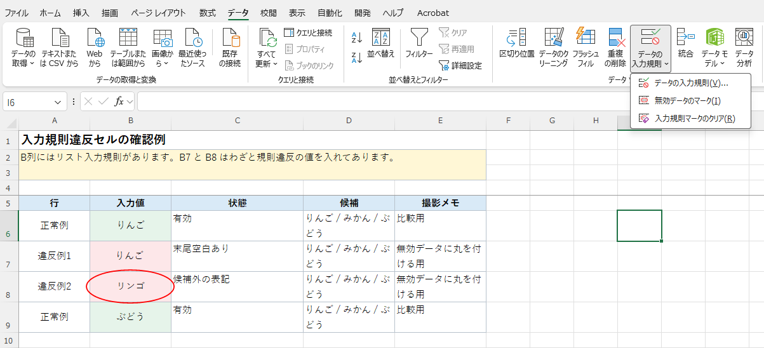
Task: Click the 候補 header cell
Action: coord(349,203)
